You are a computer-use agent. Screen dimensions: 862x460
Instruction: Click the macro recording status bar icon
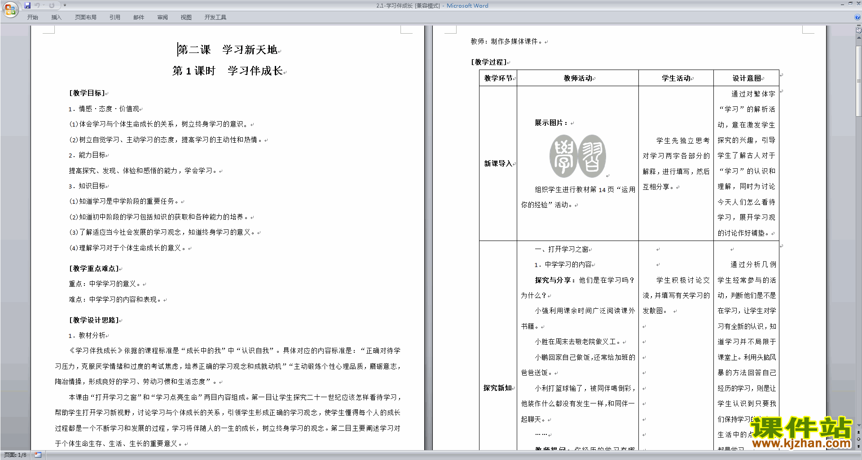click(x=38, y=455)
